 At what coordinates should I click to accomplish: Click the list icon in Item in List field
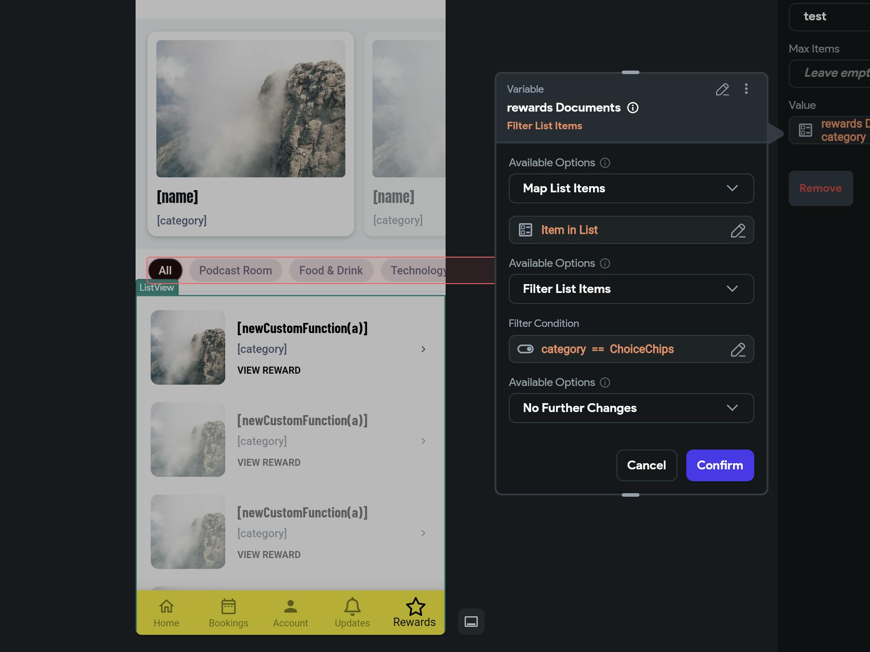(x=526, y=230)
